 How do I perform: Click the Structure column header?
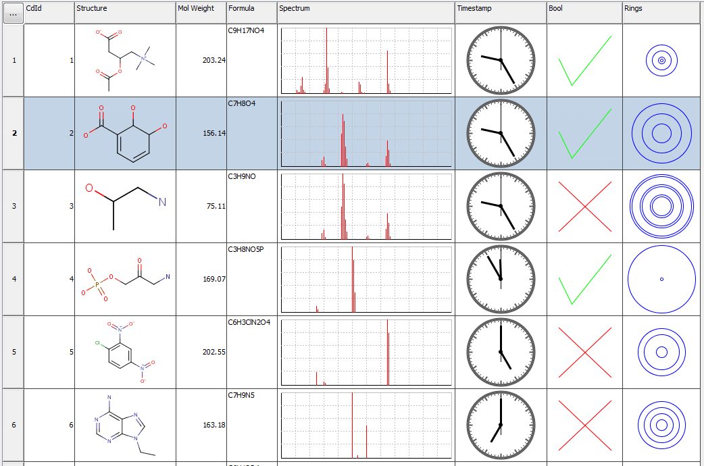click(125, 9)
